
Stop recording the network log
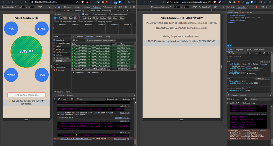[55, 10]
